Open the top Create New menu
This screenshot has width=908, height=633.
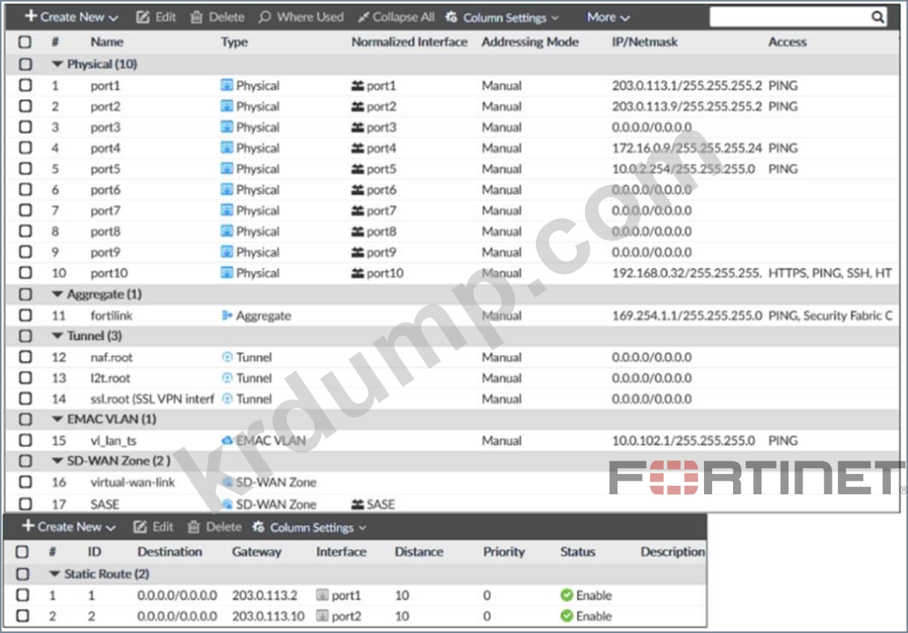coord(72,16)
